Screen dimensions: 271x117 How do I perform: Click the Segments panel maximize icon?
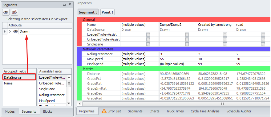coord(64,5)
